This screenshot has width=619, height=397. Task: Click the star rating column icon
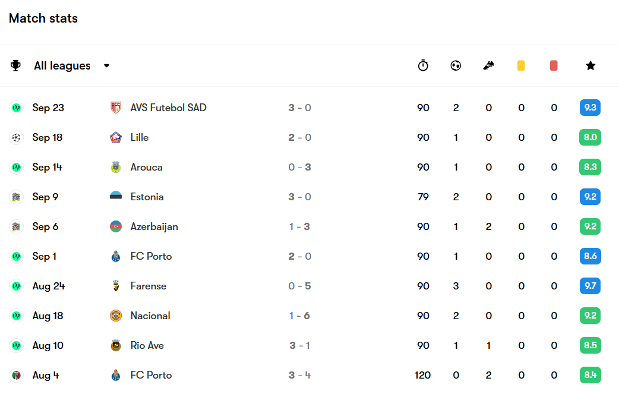coord(590,65)
